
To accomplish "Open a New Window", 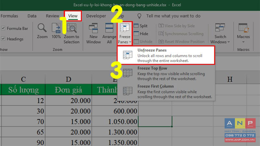I will click(x=93, y=33).
